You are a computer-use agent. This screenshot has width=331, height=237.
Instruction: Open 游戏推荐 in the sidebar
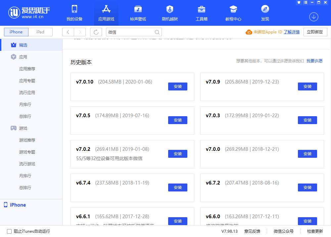[x=27, y=140]
